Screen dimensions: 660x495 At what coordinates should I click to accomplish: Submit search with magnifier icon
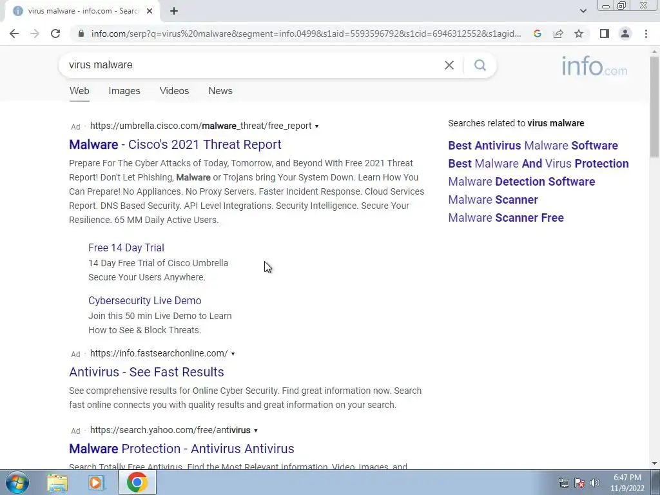480,65
